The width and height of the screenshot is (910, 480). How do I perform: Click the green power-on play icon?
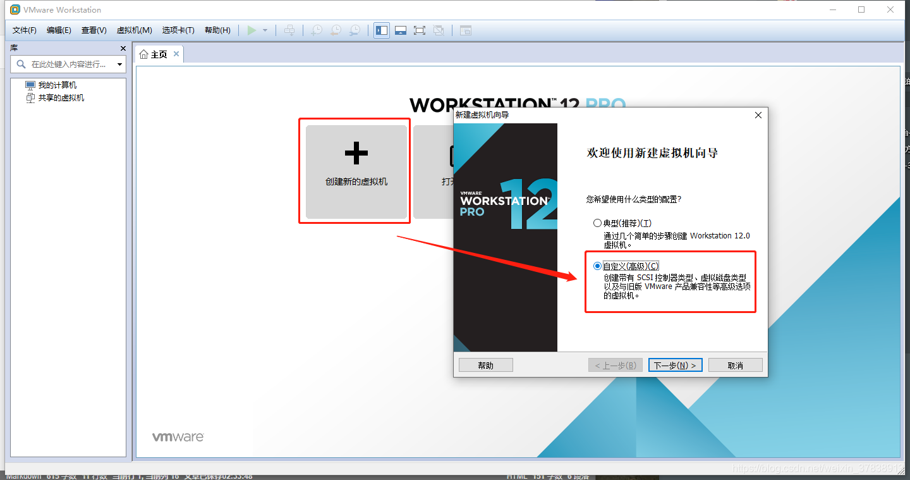click(252, 30)
